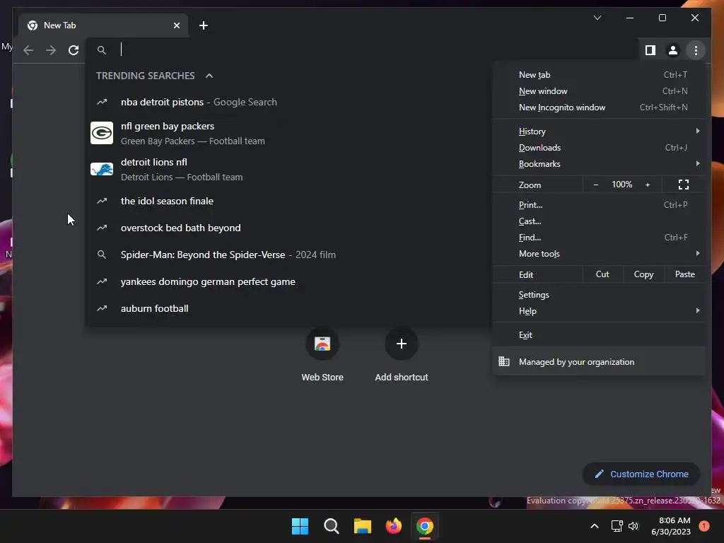Select the auburn football suggestion
Image resolution: width=724 pixels, height=543 pixels.
click(x=288, y=308)
